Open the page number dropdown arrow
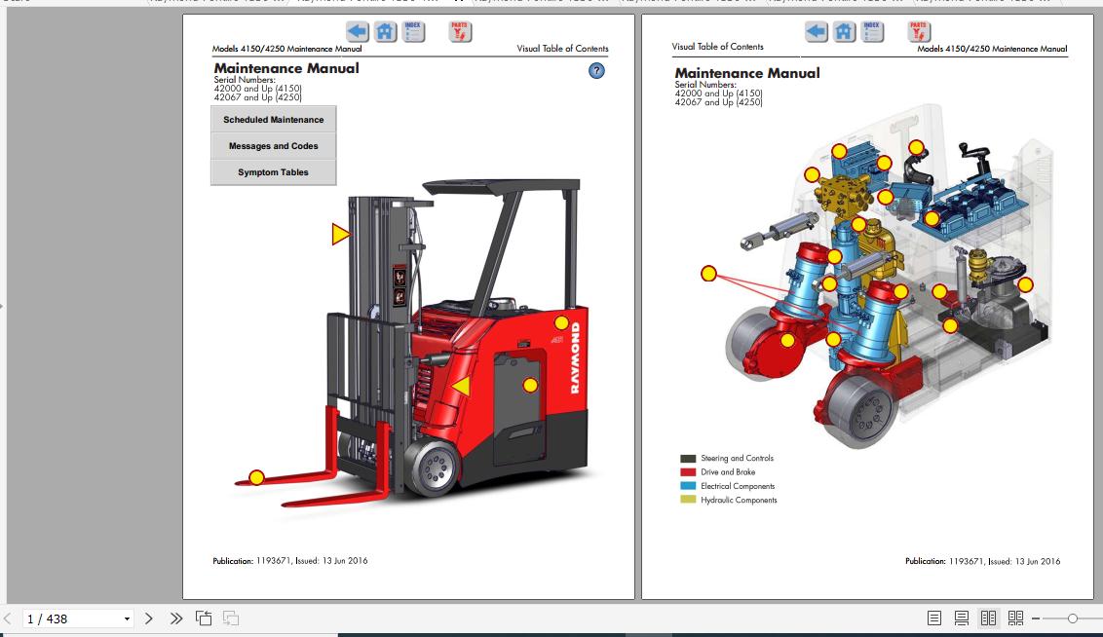Viewport: 1103px width, 637px height. point(127,619)
